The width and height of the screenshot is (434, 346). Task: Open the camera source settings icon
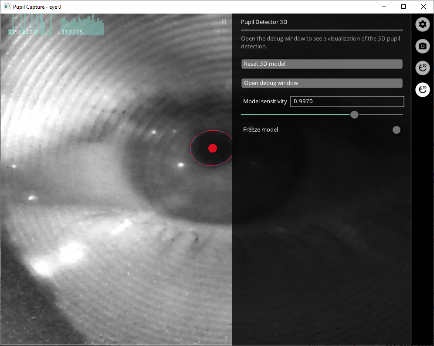click(422, 46)
